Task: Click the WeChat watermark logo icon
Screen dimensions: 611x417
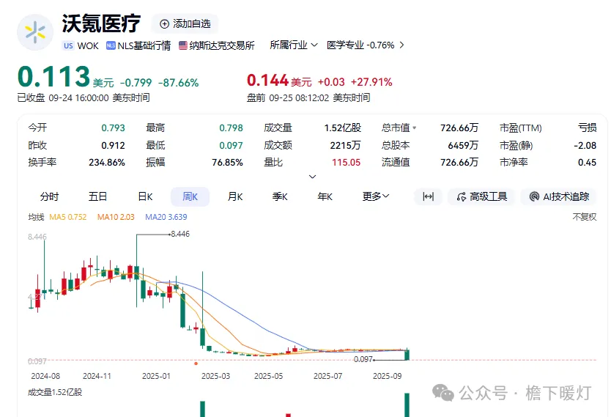Action: (x=443, y=392)
